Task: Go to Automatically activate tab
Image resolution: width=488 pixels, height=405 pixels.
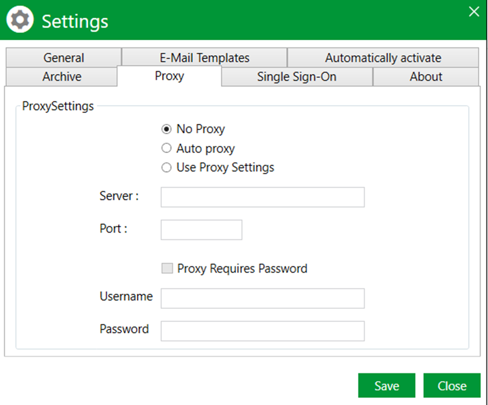Action: click(x=383, y=57)
